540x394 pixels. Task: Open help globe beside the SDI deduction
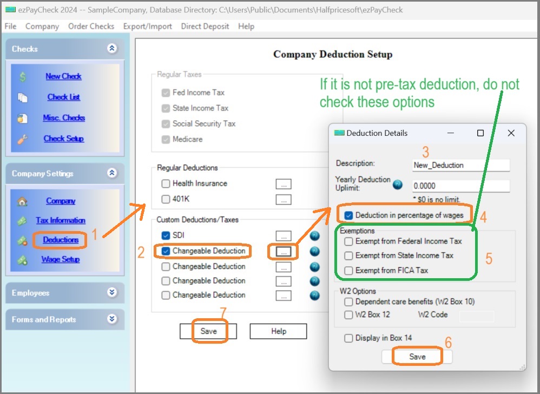tap(314, 235)
